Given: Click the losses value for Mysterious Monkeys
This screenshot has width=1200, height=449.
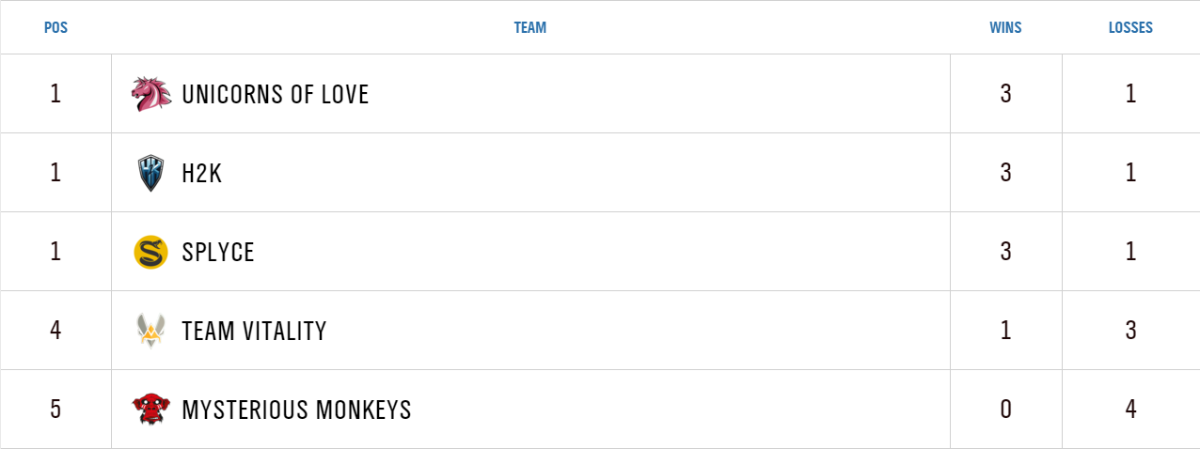Looking at the screenshot, I should click(x=1130, y=410).
